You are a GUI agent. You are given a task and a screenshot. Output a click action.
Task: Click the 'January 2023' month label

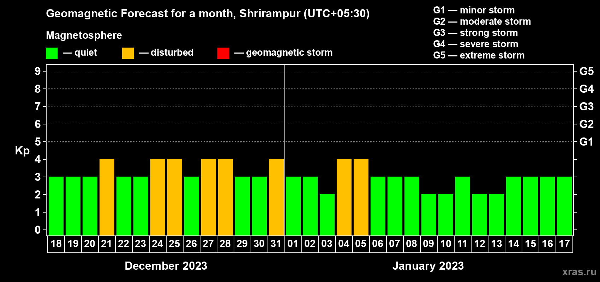click(428, 266)
